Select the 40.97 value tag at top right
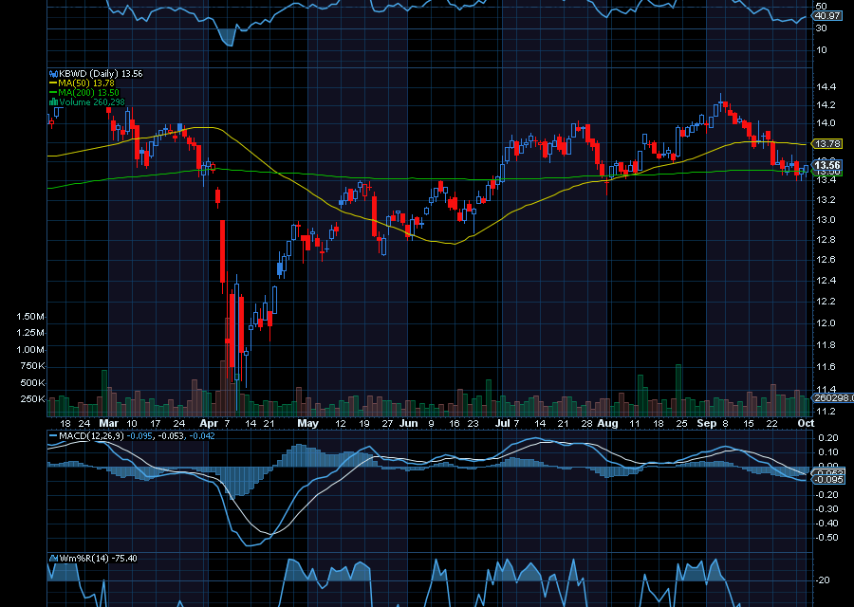The height and width of the screenshot is (607, 854). tap(828, 15)
